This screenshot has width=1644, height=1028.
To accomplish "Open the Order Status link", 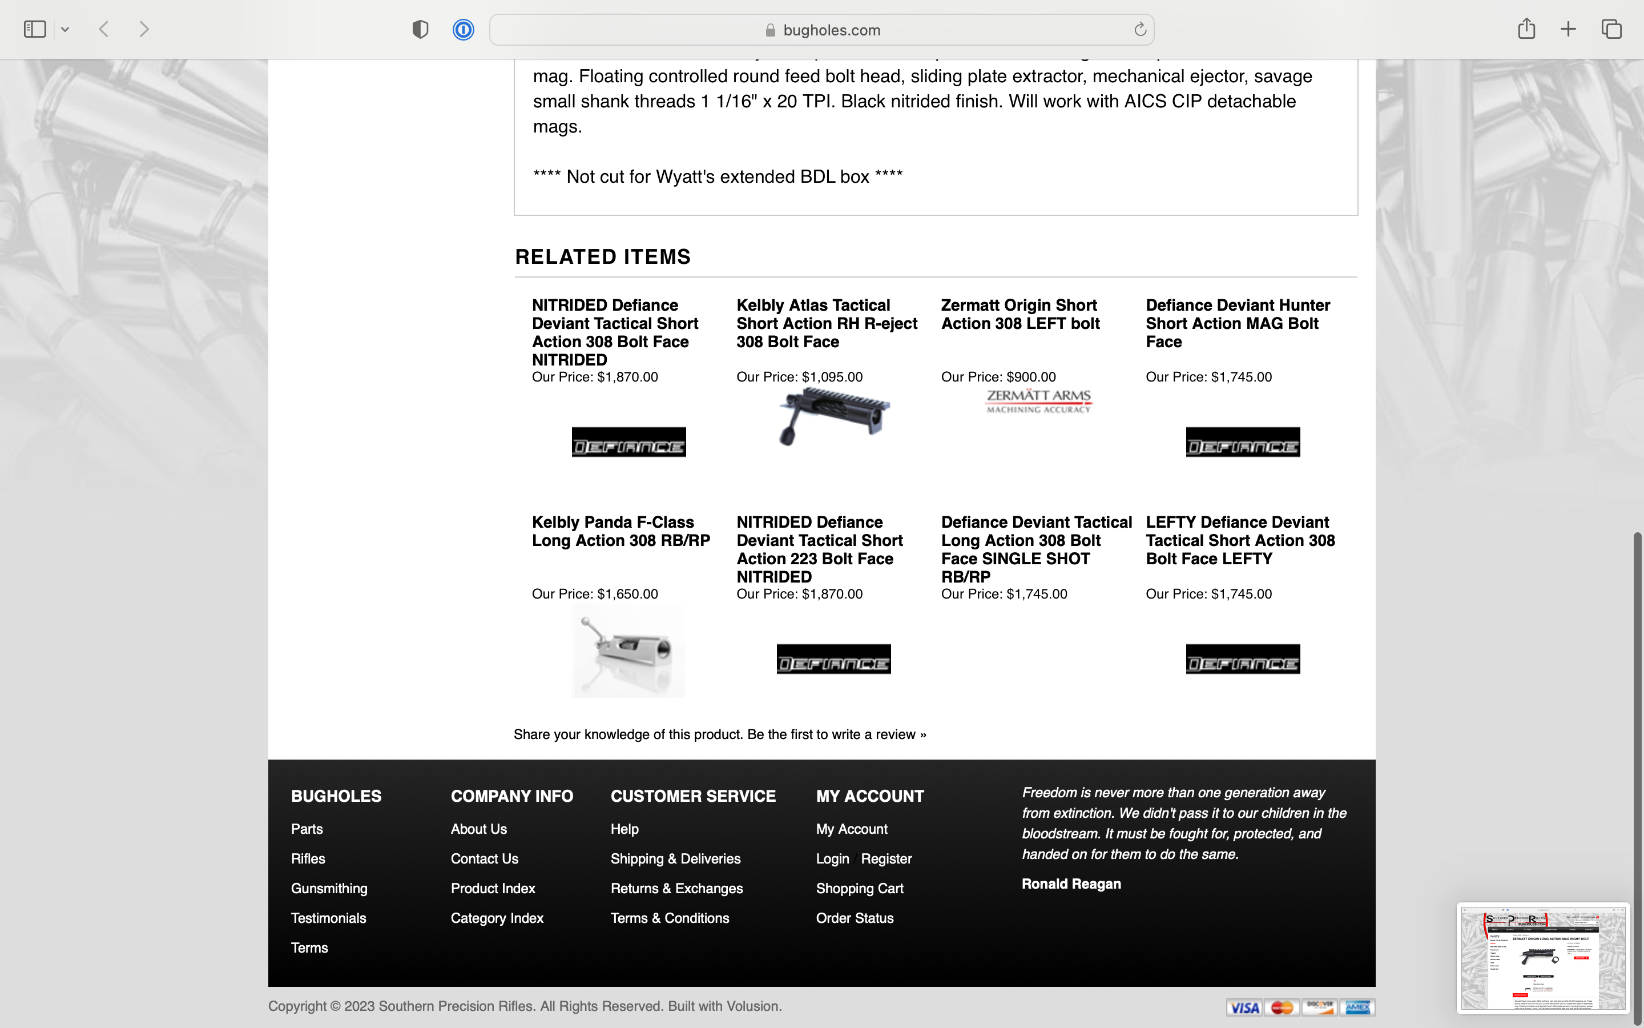I will pos(855,918).
